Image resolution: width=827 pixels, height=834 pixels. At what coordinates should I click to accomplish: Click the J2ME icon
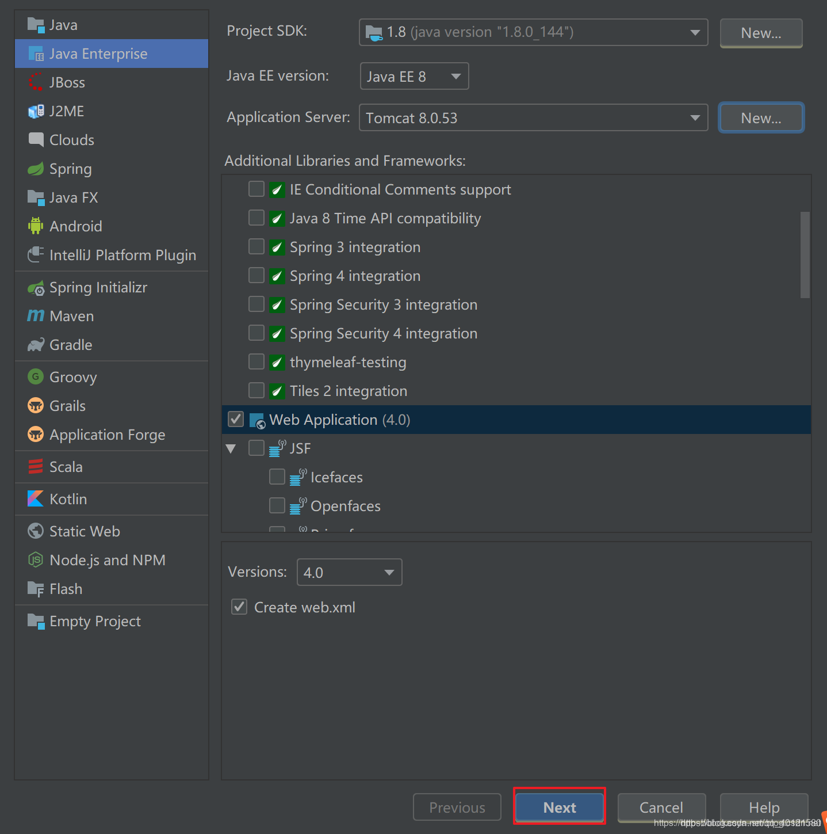point(36,111)
